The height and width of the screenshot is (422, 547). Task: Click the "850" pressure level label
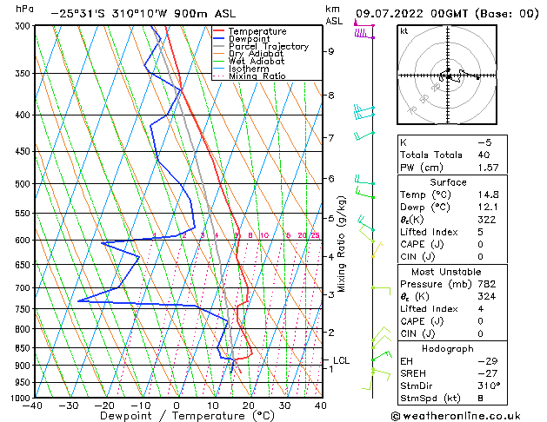coord(24,348)
